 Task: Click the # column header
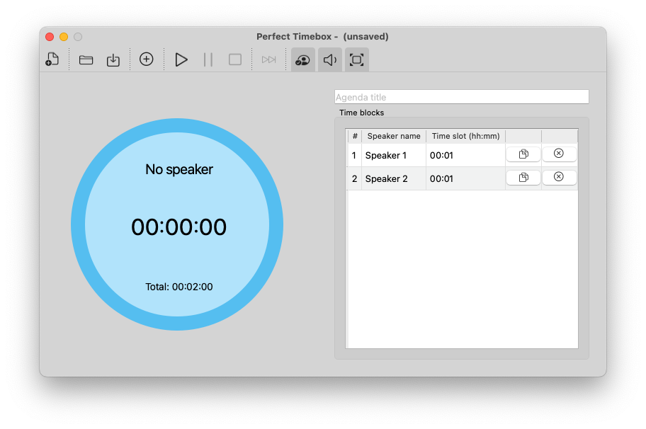[x=355, y=136]
